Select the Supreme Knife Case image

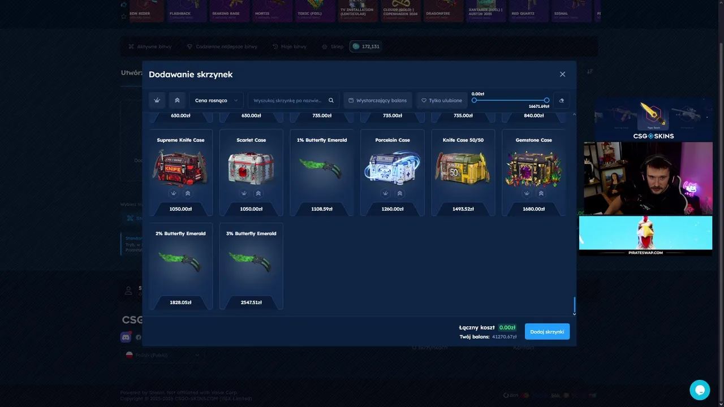180,167
